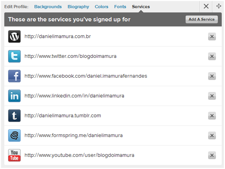Click the Twitter service icon
The height and width of the screenshot is (169, 225).
14,56
